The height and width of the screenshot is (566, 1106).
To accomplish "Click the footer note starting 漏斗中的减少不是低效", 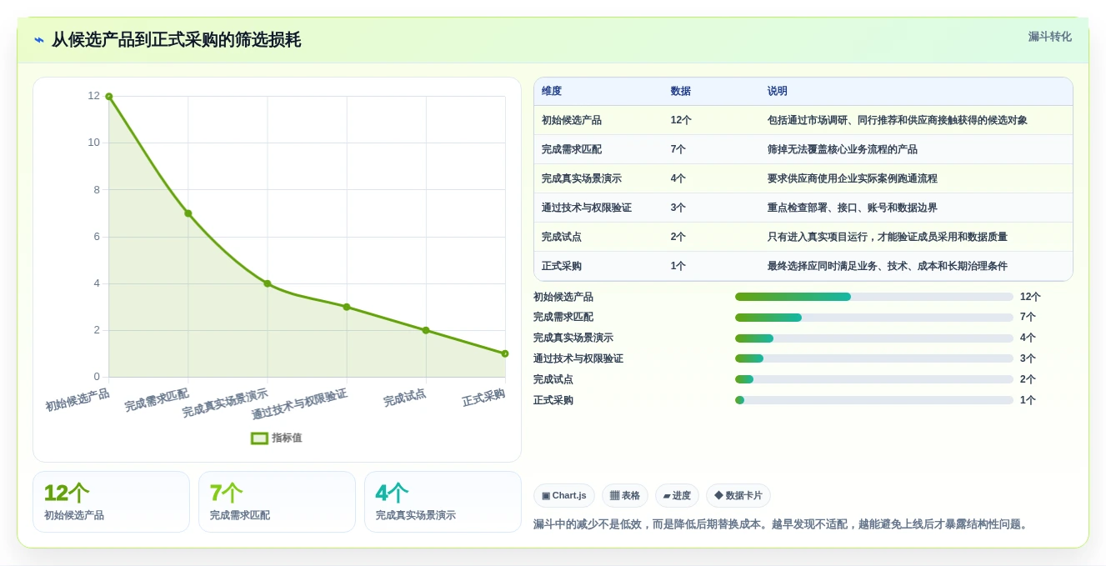I will [x=783, y=524].
